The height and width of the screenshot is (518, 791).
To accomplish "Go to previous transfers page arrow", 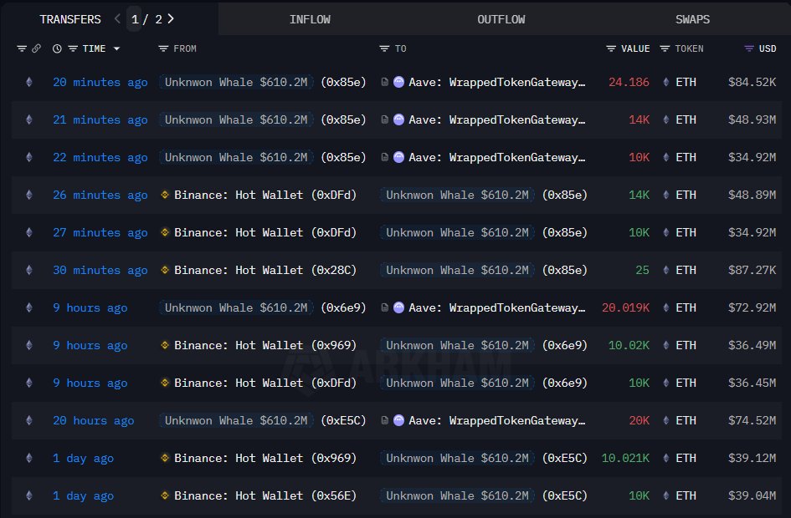I will (117, 18).
